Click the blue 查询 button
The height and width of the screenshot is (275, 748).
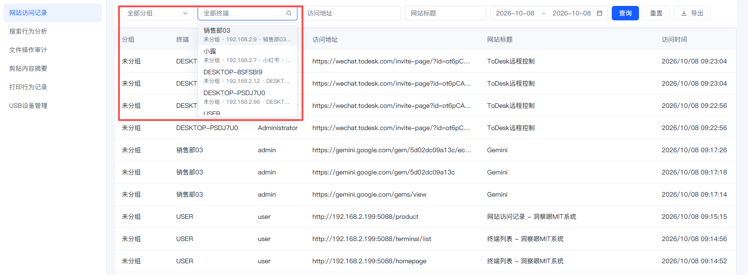625,13
